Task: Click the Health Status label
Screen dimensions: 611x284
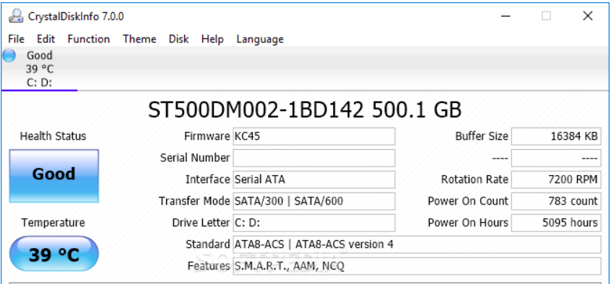Action: [x=53, y=136]
